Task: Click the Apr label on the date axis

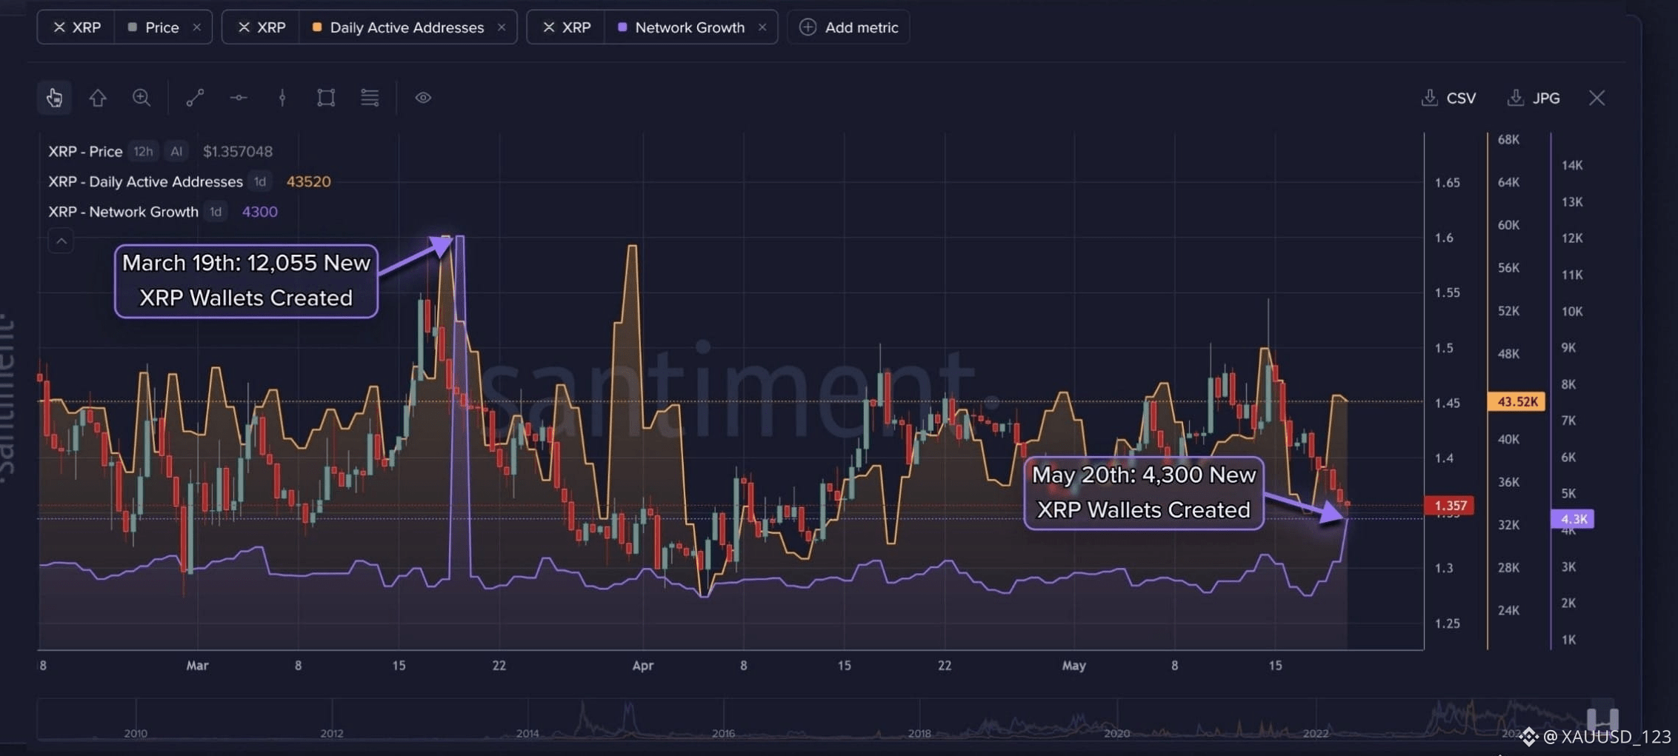Action: click(643, 666)
